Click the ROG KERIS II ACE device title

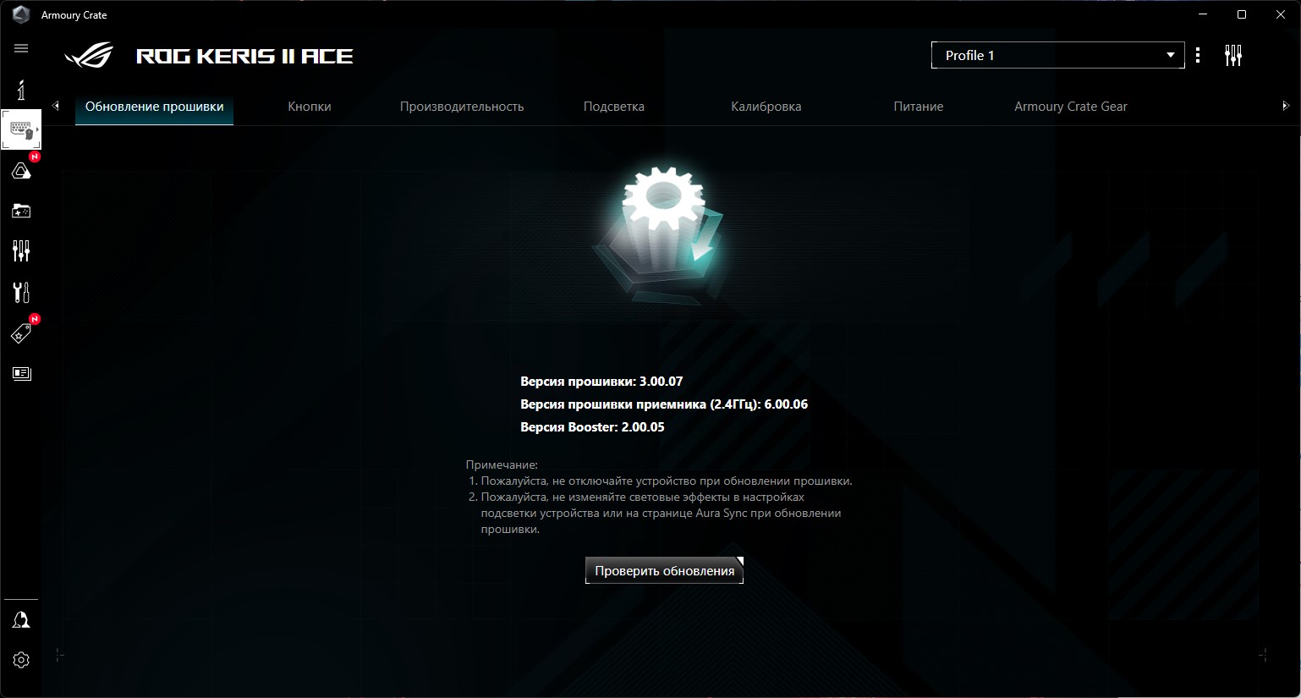click(x=244, y=57)
